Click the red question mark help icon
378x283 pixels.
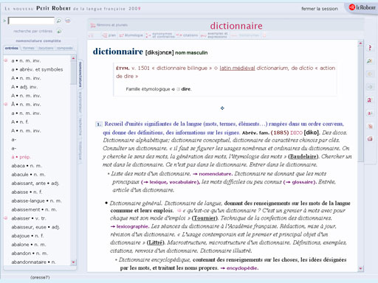click(370, 48)
